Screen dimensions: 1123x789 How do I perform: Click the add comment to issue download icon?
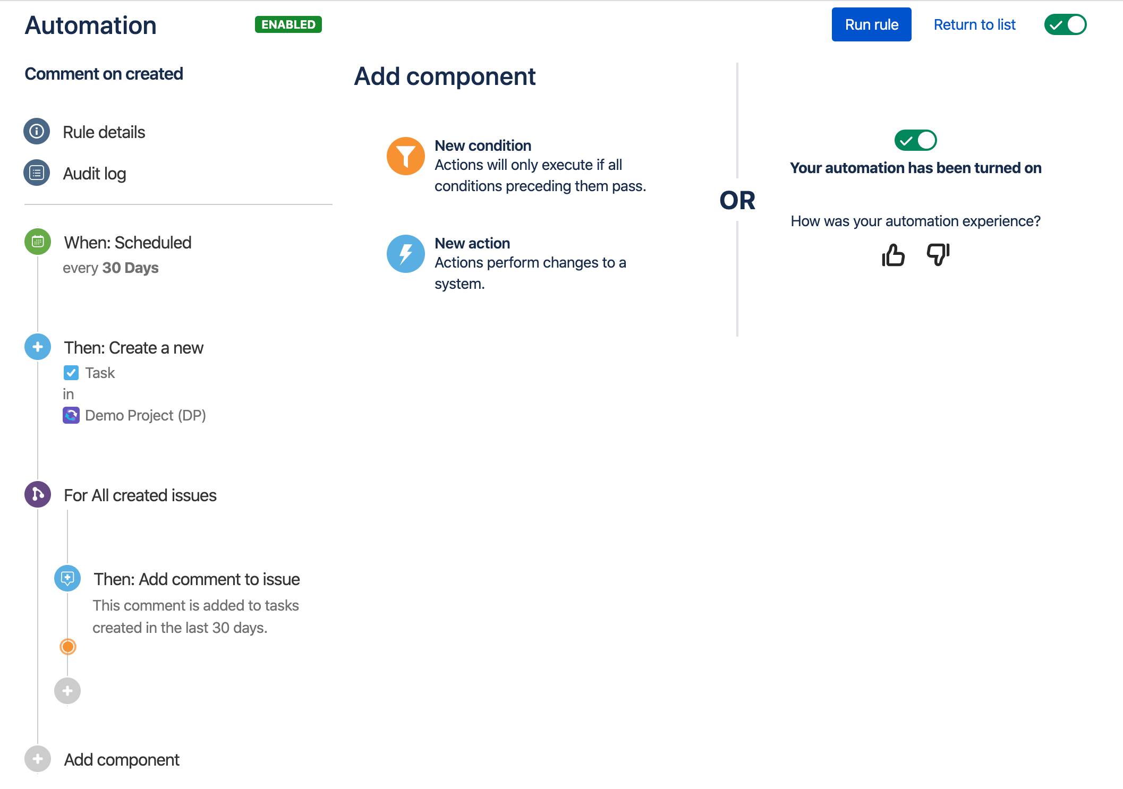tap(69, 578)
